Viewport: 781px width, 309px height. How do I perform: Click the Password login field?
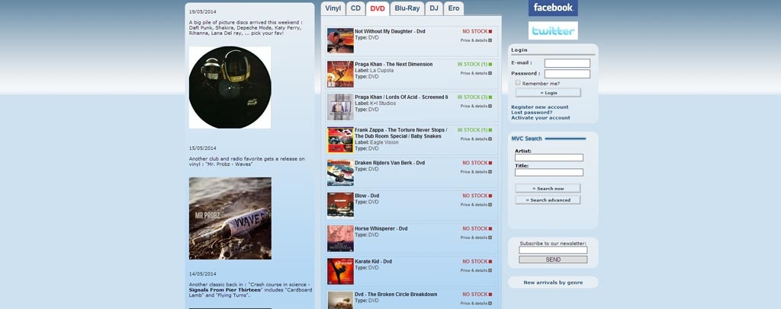pos(567,74)
